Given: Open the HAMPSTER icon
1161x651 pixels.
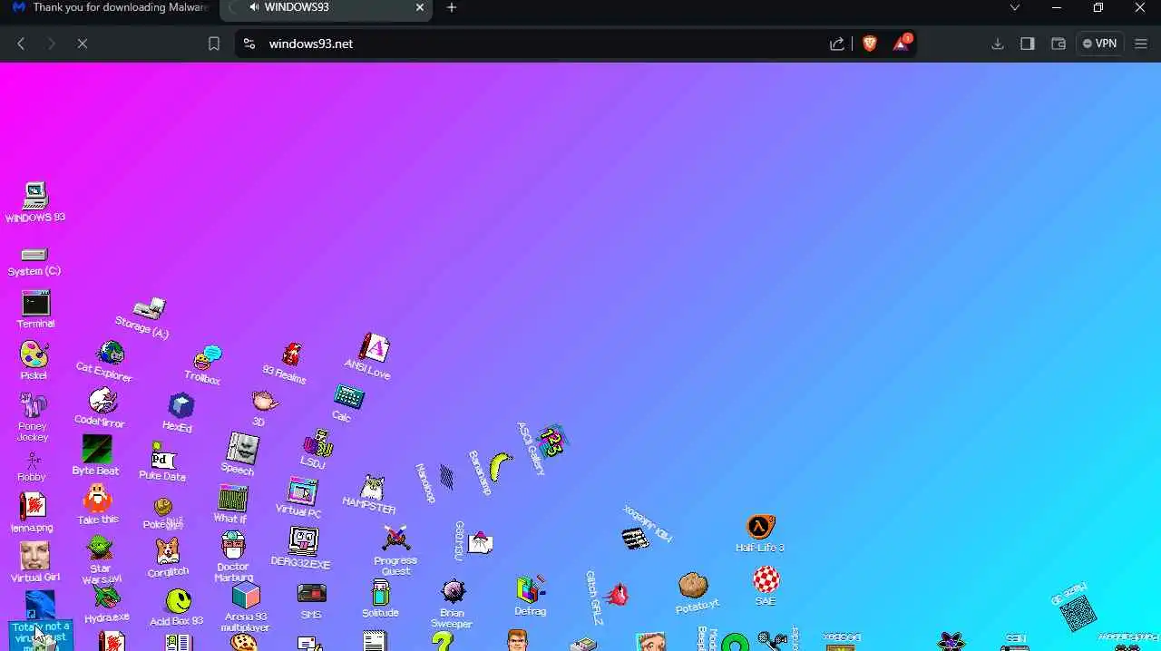Looking at the screenshot, I should pos(373,488).
